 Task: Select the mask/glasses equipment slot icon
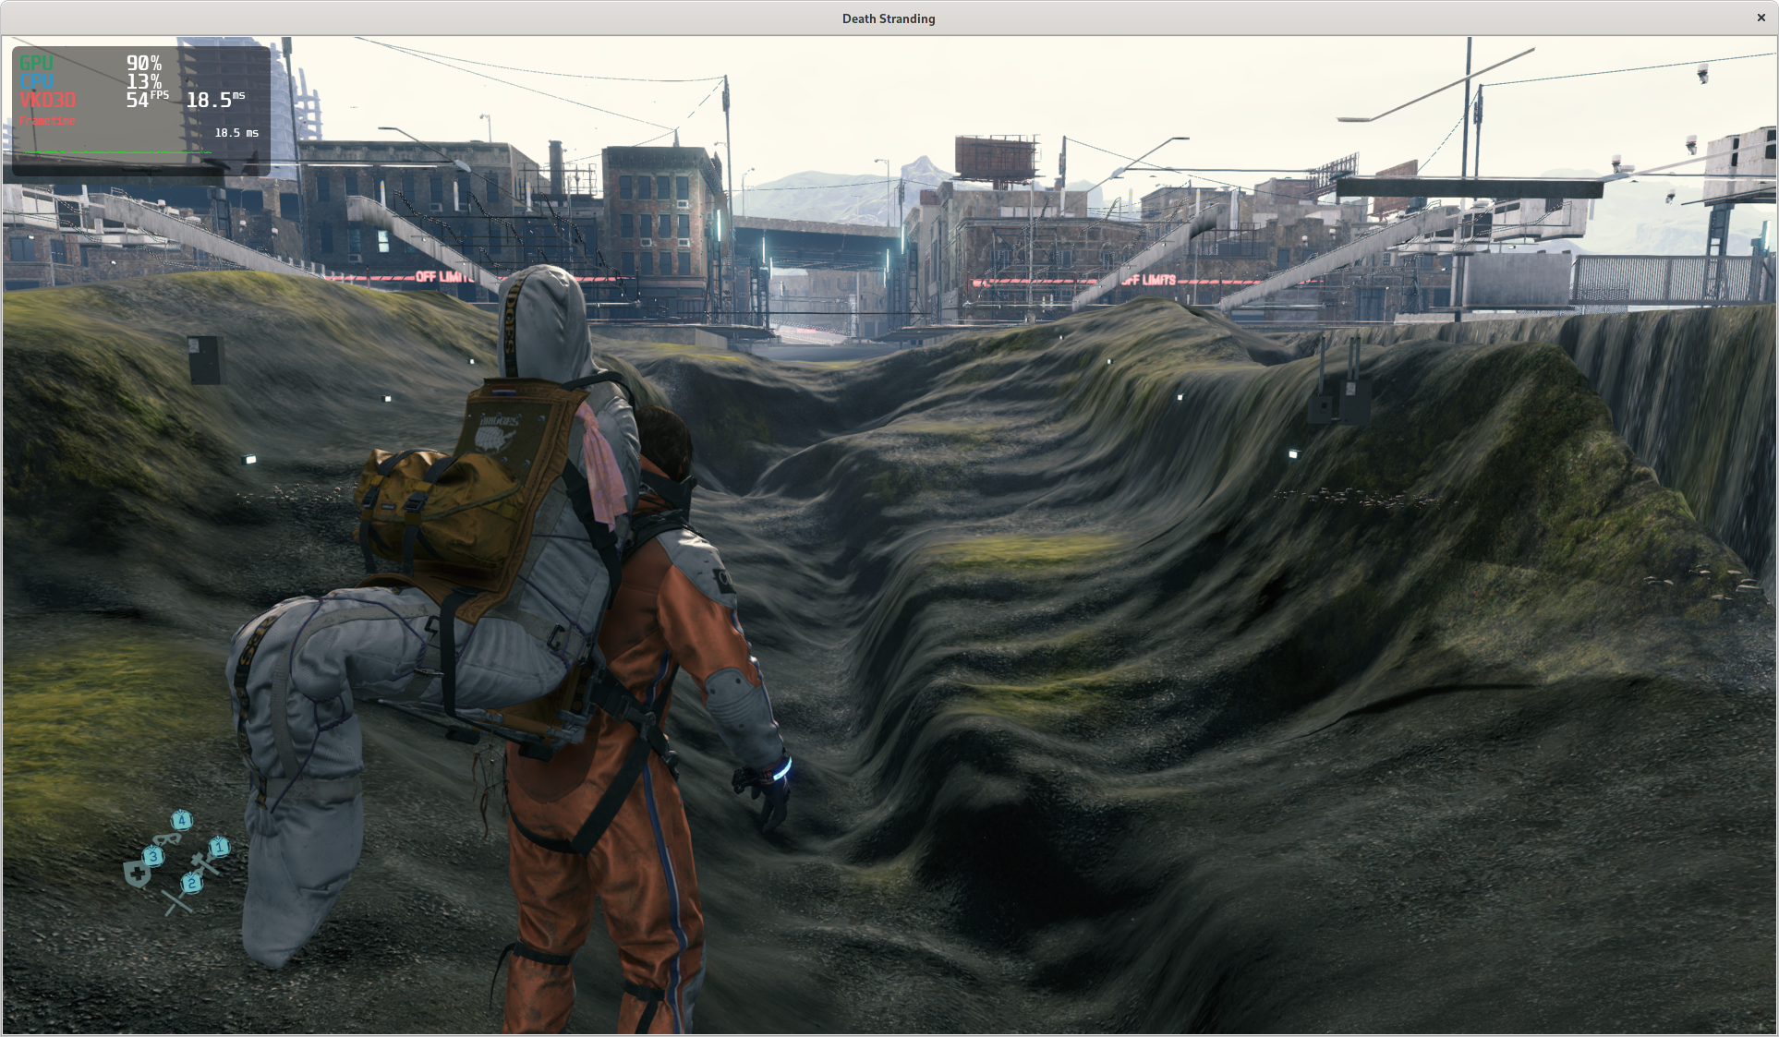coord(166,839)
